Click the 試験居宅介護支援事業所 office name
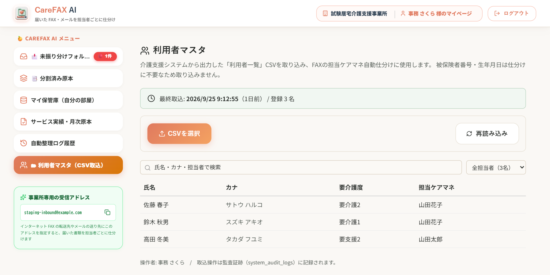 click(359, 13)
